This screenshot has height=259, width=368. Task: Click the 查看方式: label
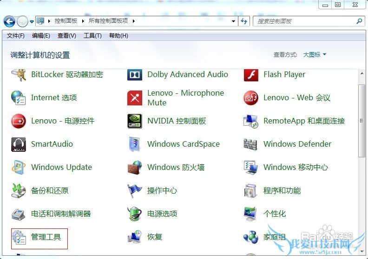285,55
